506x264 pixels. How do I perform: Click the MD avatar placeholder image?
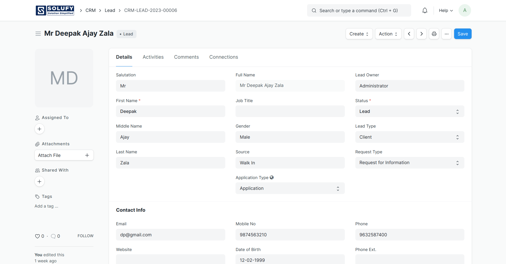tap(64, 78)
